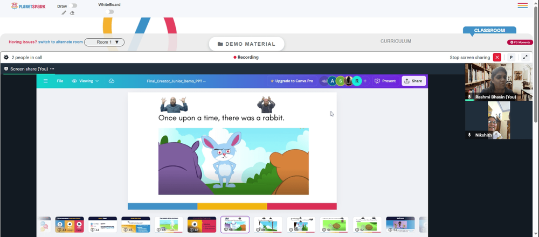Viewport: 539px width, 237px height.
Task: Select slide thumbnail 46
Action: pos(168,225)
